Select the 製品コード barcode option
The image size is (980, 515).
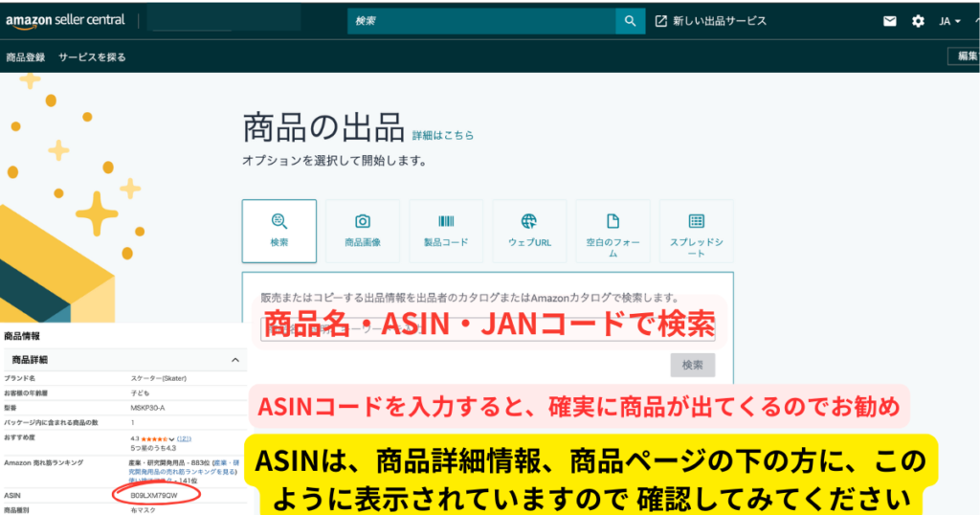click(x=446, y=230)
